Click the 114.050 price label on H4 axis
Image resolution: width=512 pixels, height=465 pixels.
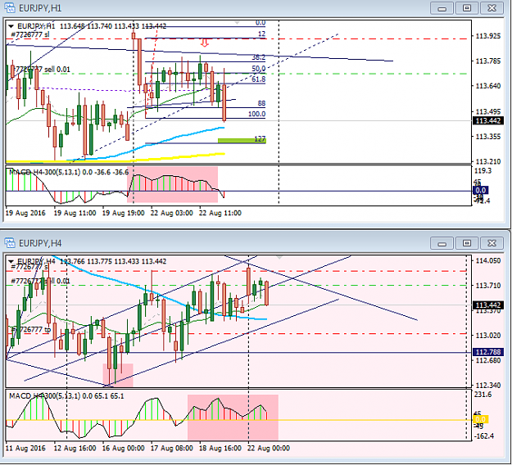(x=488, y=260)
